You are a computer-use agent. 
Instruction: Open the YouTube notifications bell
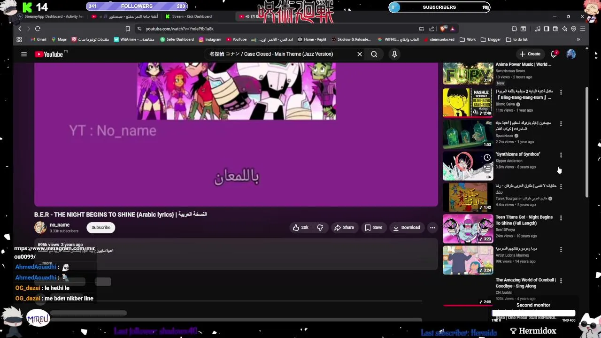(554, 54)
